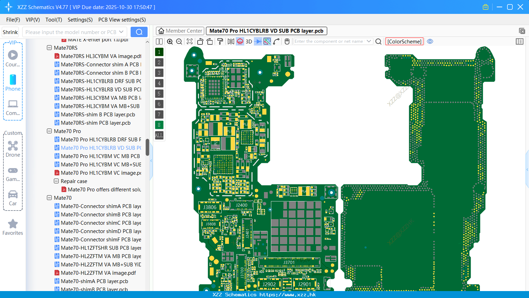This screenshot has width=529, height=298.
Task: Open Mate70 Pro HL1CYBLRB DRF SUB file
Action: [x=98, y=139]
